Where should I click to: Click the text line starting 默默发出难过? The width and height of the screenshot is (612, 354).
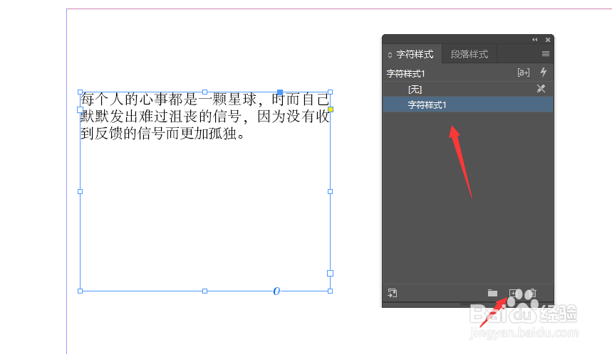click(205, 116)
